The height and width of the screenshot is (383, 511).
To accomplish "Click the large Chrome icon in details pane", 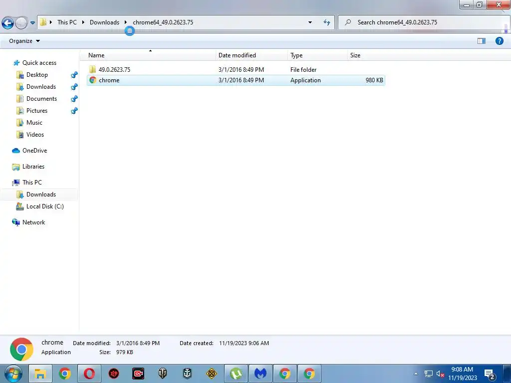I will (x=21, y=350).
